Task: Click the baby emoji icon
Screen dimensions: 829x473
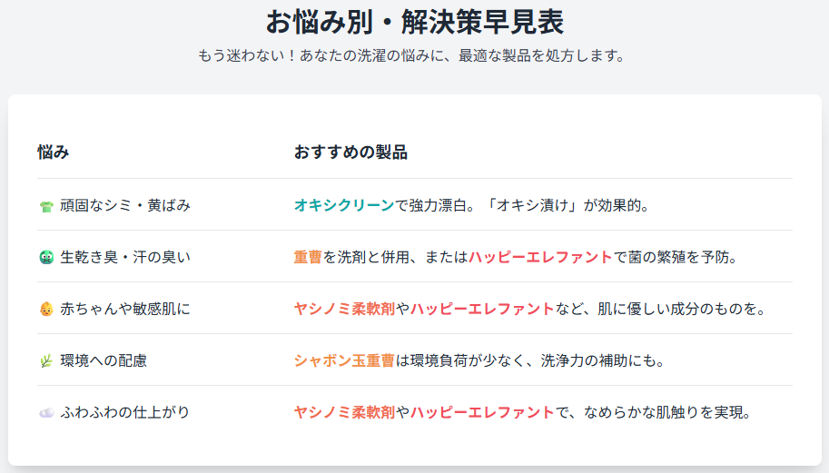Action: pyautogui.click(x=46, y=310)
